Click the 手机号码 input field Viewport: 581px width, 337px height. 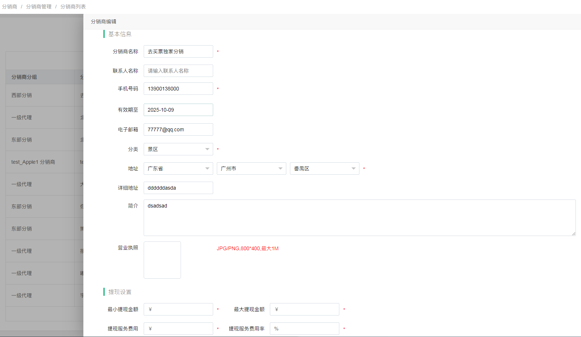(178, 89)
